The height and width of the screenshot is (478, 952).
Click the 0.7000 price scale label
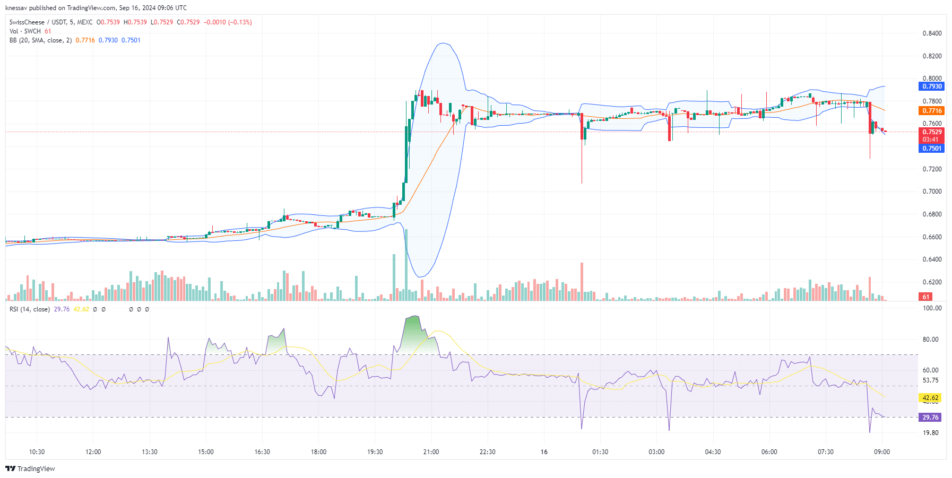(932, 192)
